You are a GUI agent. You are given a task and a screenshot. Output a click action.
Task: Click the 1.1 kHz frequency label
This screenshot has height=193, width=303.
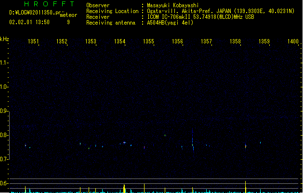pos(4,63)
